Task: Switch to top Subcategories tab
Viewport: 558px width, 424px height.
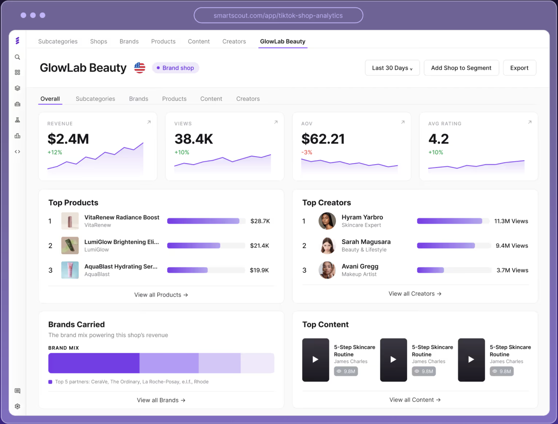Action: tap(58, 41)
